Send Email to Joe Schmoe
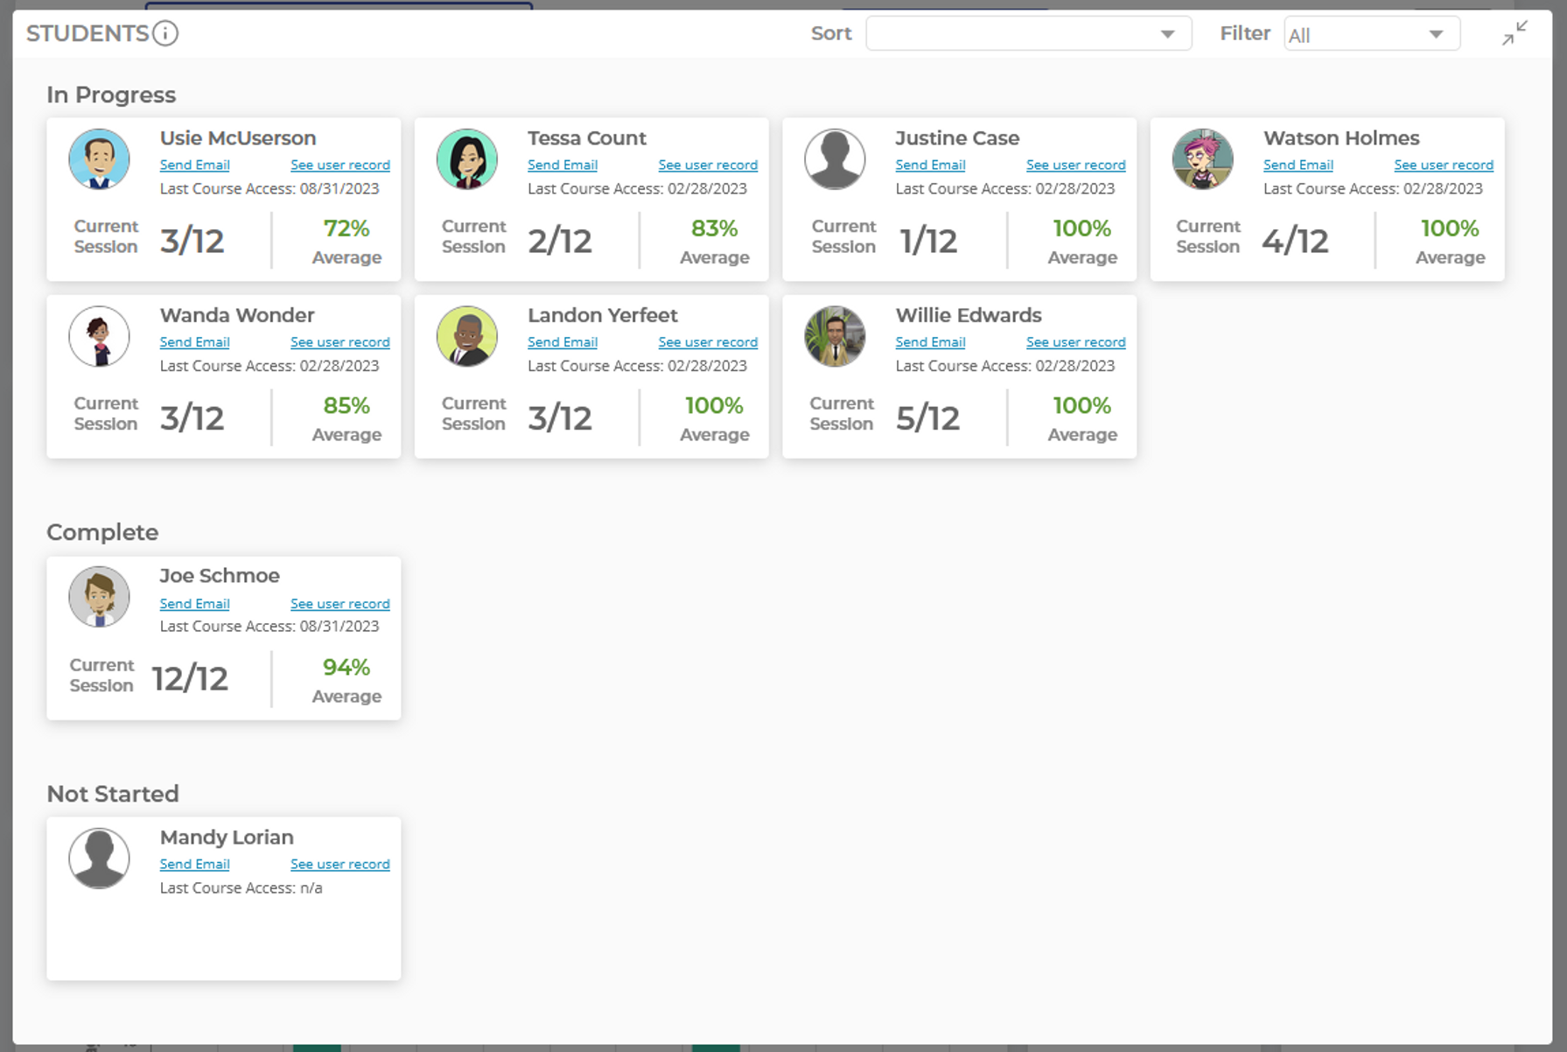1567x1052 pixels. click(x=194, y=604)
